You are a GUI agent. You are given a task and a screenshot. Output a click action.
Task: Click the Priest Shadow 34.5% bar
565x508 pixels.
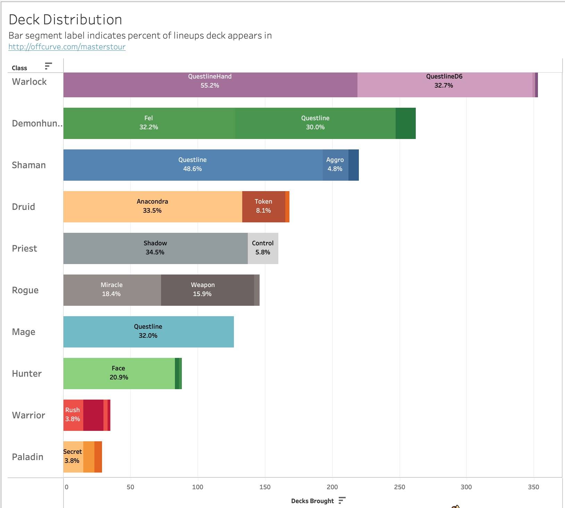pyautogui.click(x=155, y=248)
